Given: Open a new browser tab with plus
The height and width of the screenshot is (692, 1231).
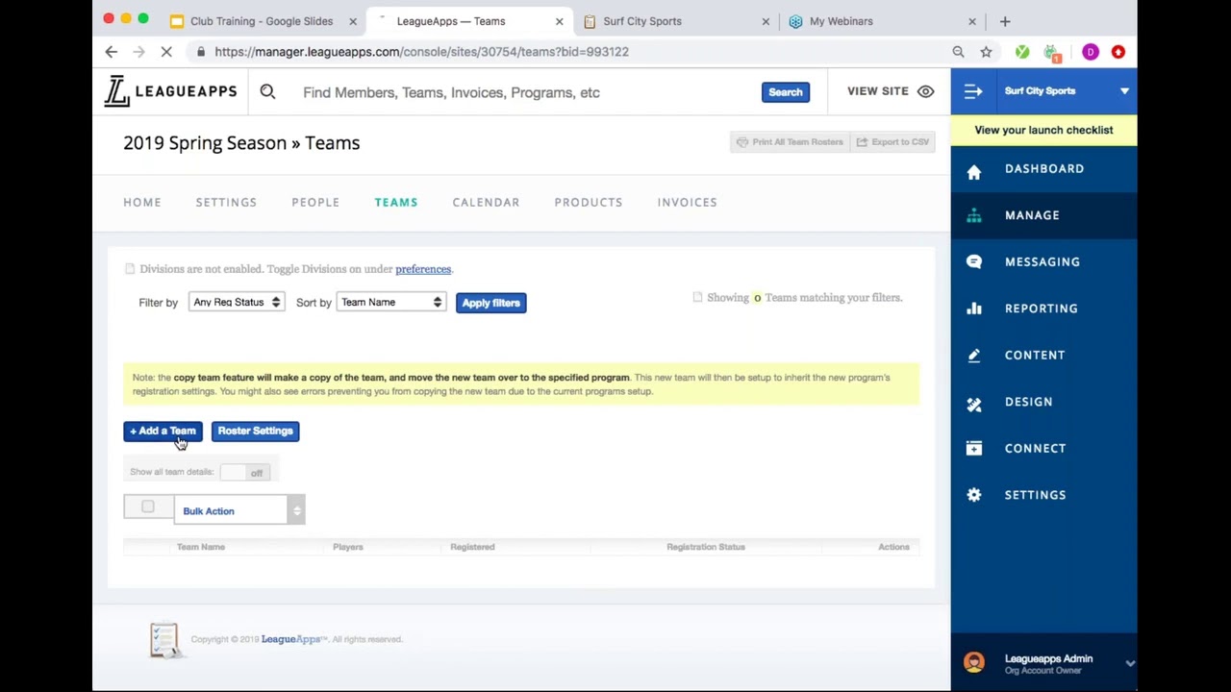Looking at the screenshot, I should click(1005, 21).
